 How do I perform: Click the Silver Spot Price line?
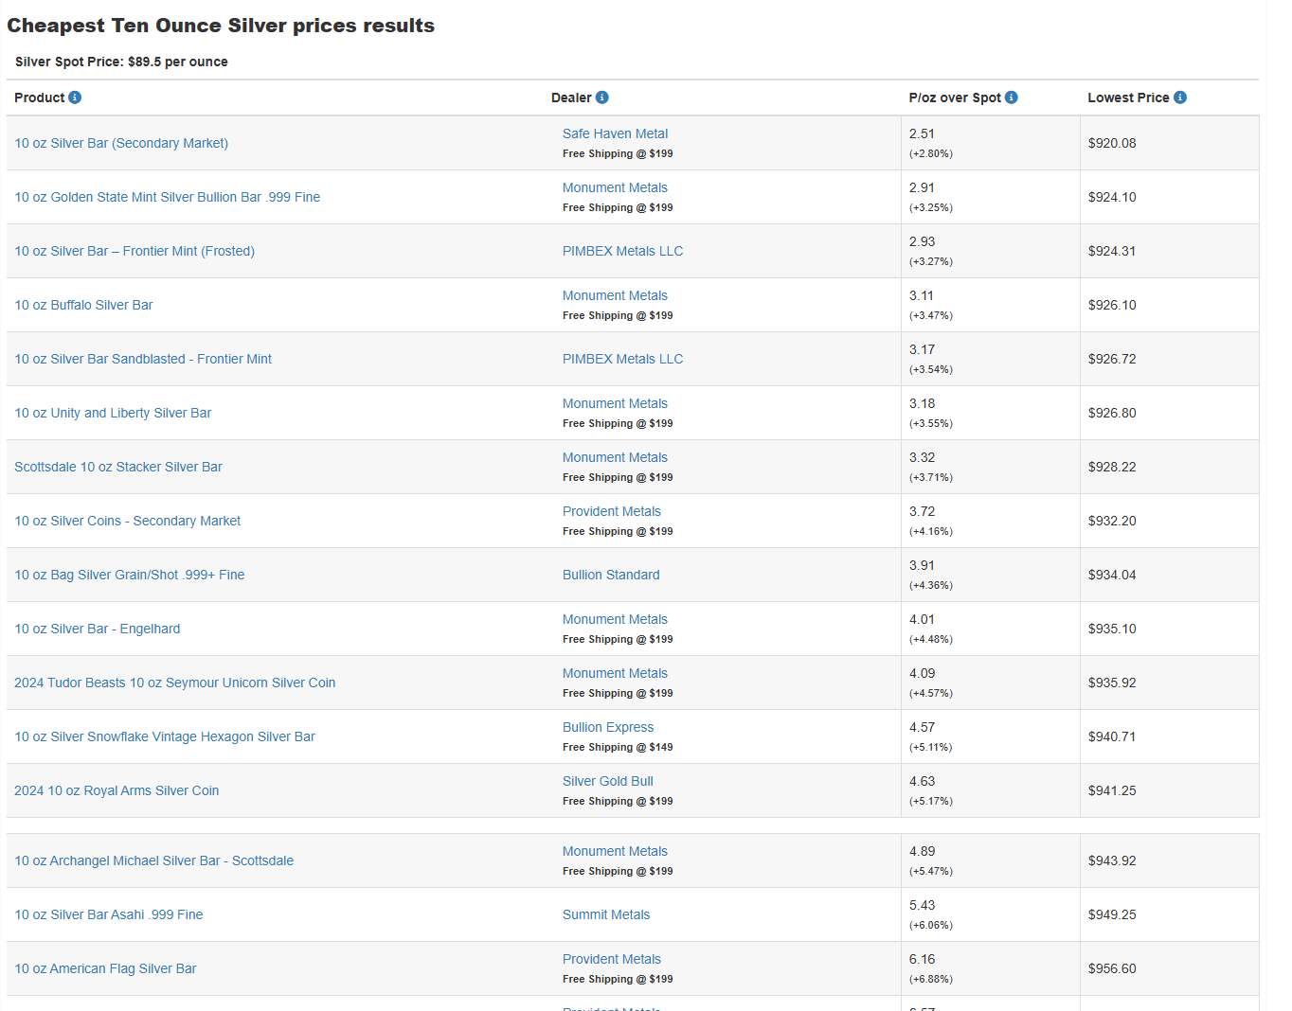(121, 62)
